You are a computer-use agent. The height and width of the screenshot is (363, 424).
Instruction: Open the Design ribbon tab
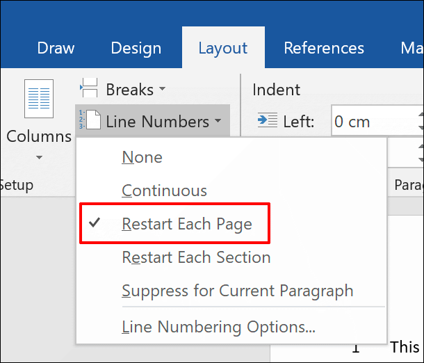[135, 48]
